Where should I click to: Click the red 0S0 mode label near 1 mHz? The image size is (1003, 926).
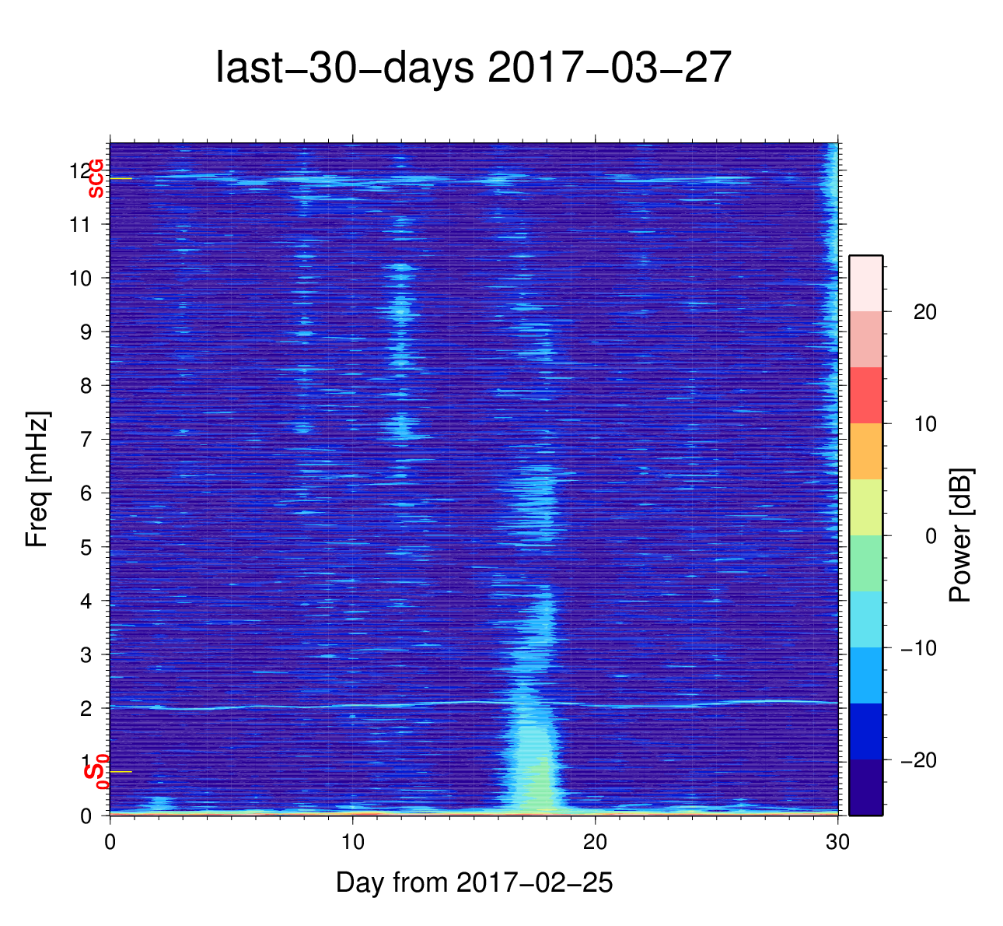point(96,772)
